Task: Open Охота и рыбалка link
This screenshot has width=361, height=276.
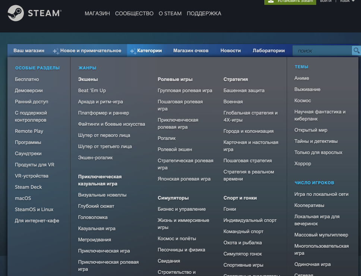Action: pos(242,243)
